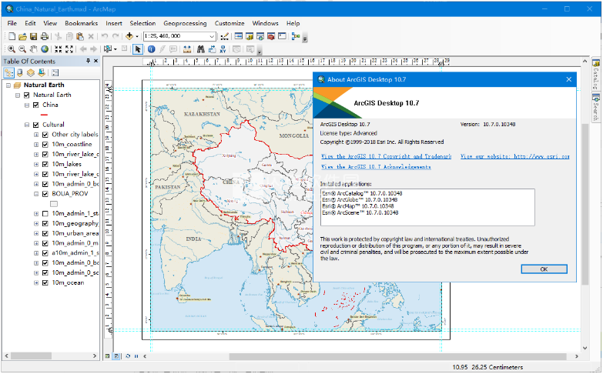Viewport: 603px width, 374px height.
Task: Expand the 10m_urban_area layer
Action: pyautogui.click(x=35, y=234)
